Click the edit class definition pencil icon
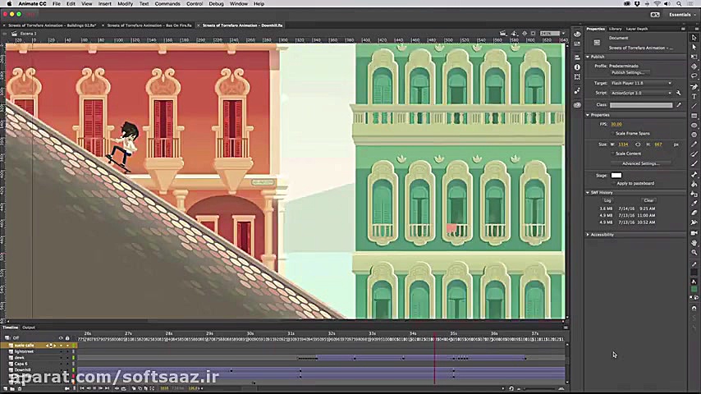Screen dimensions: 701x394 pos(679,105)
